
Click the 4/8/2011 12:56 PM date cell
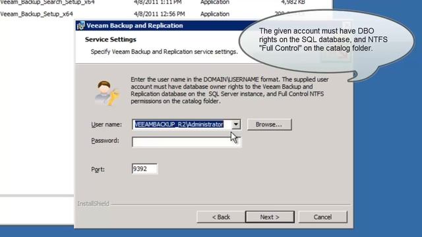click(160, 14)
